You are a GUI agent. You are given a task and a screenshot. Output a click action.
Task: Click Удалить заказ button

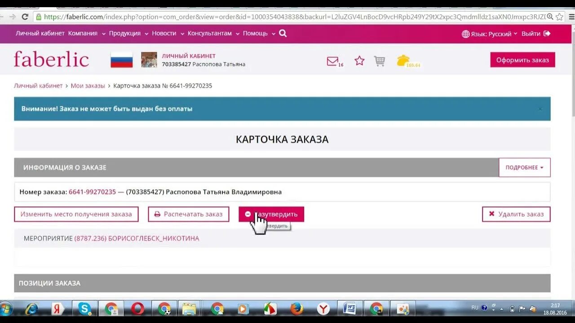516,214
